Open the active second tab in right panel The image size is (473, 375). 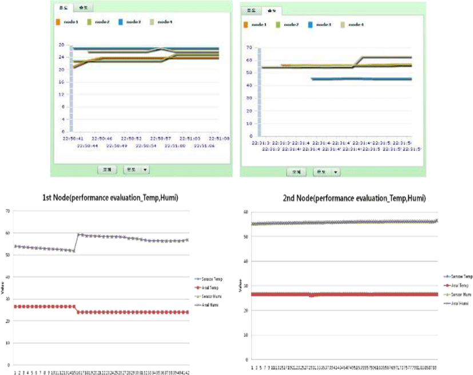pos(273,11)
